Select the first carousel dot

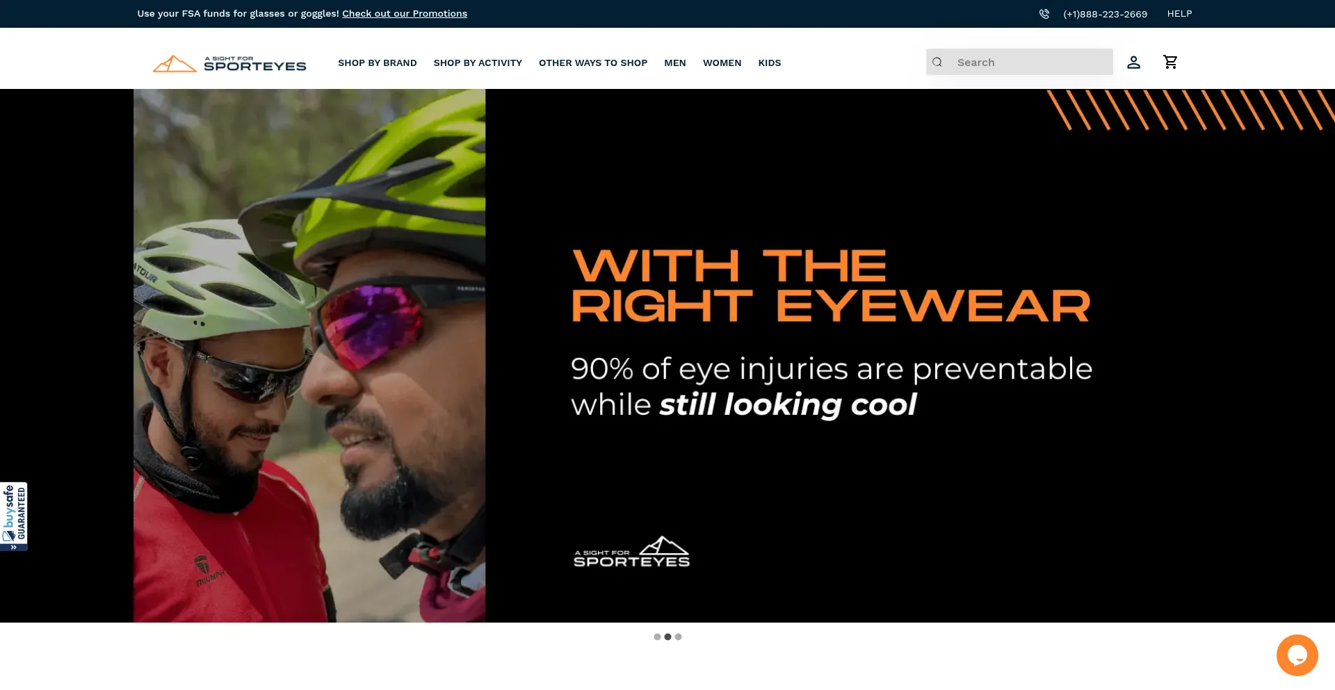[x=657, y=636]
